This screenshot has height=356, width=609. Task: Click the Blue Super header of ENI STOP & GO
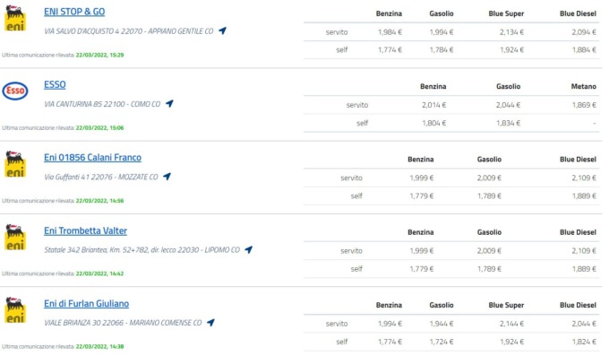click(506, 13)
